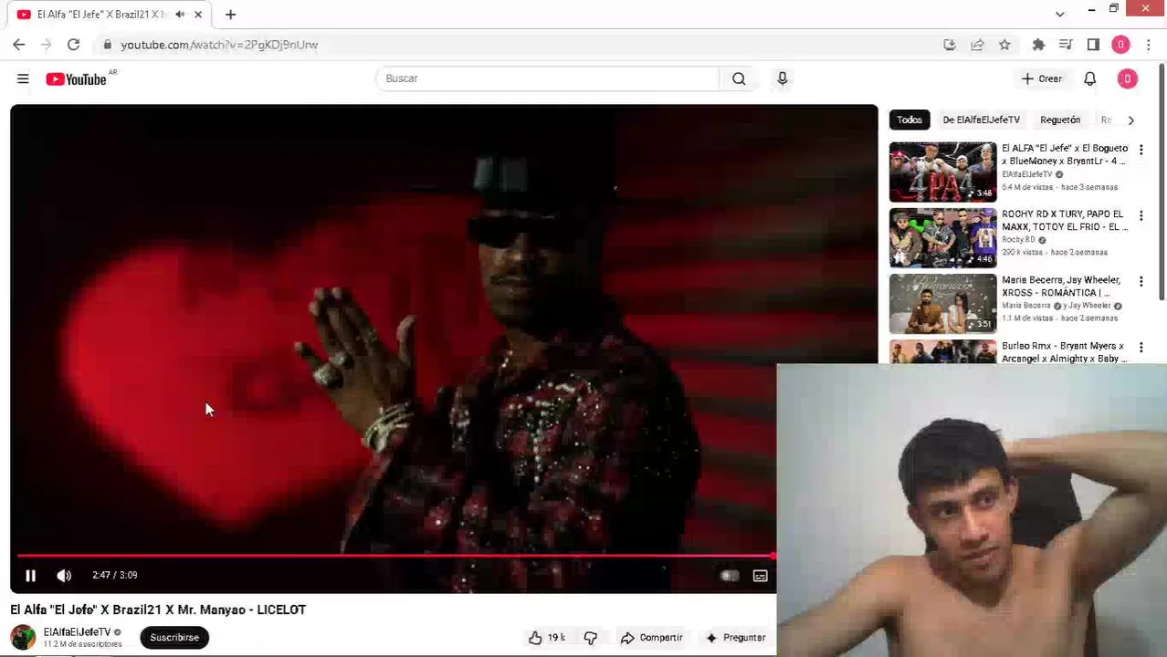Bookmark the page with the star
Viewport: 1167px width, 657px height.
coord(1004,45)
